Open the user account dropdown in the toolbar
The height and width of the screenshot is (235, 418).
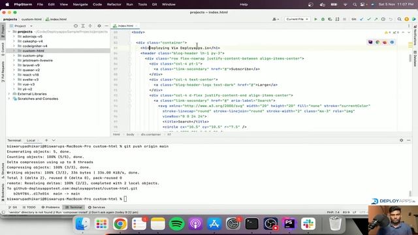[x=276, y=19]
